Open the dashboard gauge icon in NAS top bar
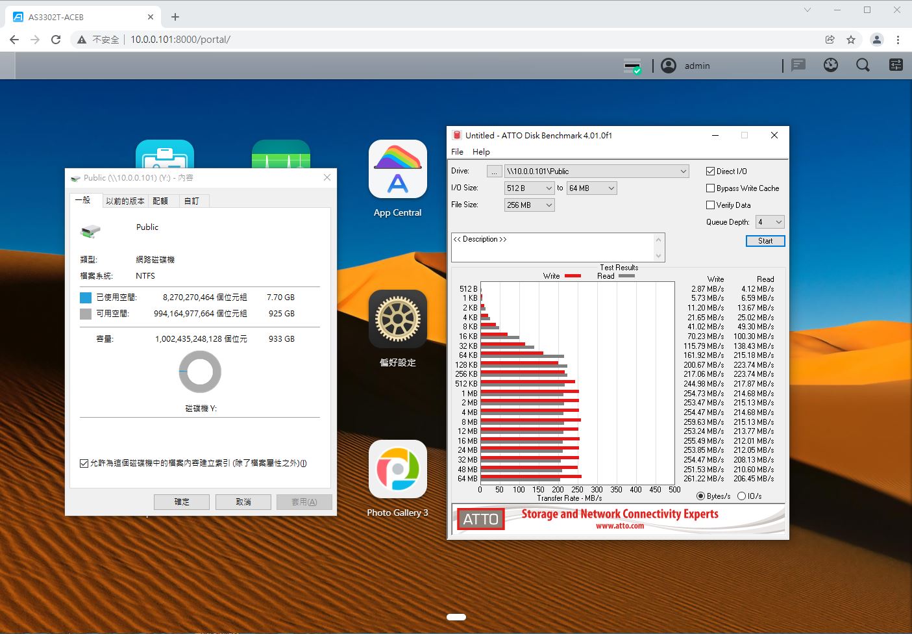Viewport: 912px width, 634px height. 831,65
